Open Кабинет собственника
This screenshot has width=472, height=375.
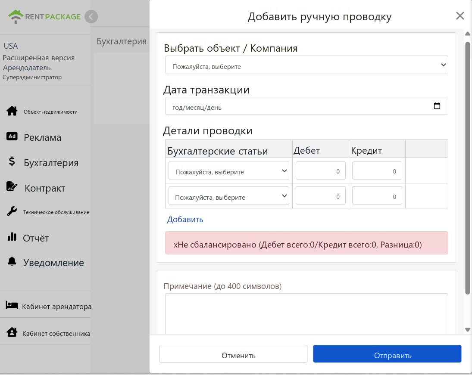click(x=56, y=334)
